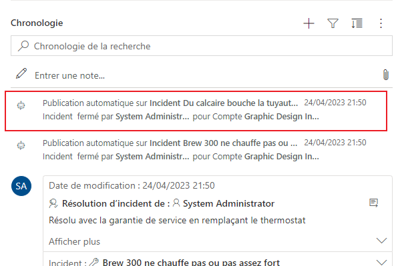Screen dimensions: 404x266
Task: Click the incident resolution activity icon
Action: (53, 203)
